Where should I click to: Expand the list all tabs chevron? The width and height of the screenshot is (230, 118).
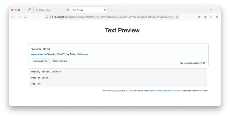click(x=211, y=10)
